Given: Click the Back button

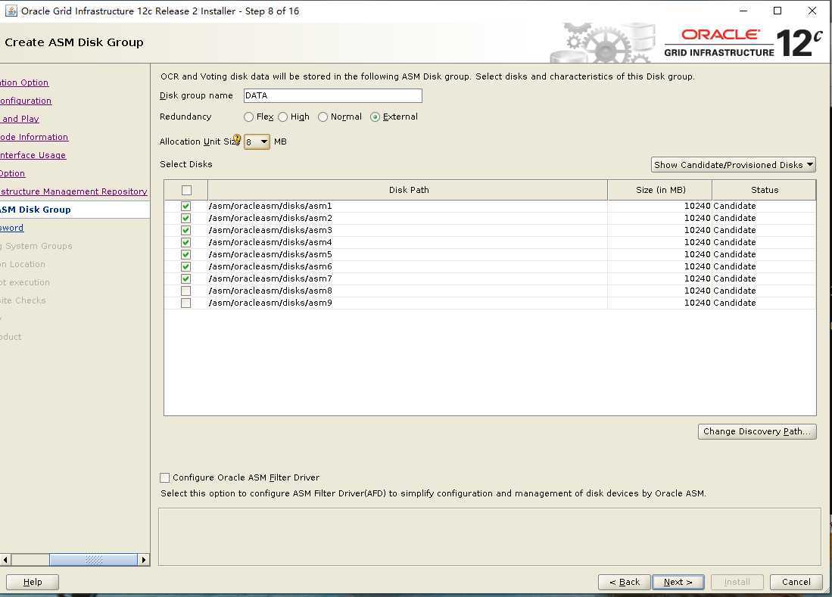Looking at the screenshot, I should [x=625, y=582].
